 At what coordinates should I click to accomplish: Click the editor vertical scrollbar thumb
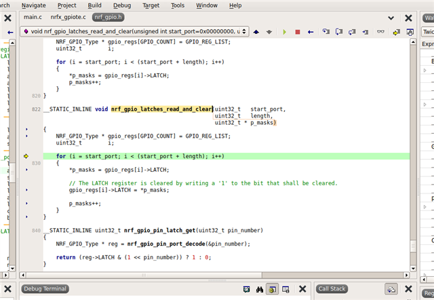pyautogui.click(x=413, y=246)
